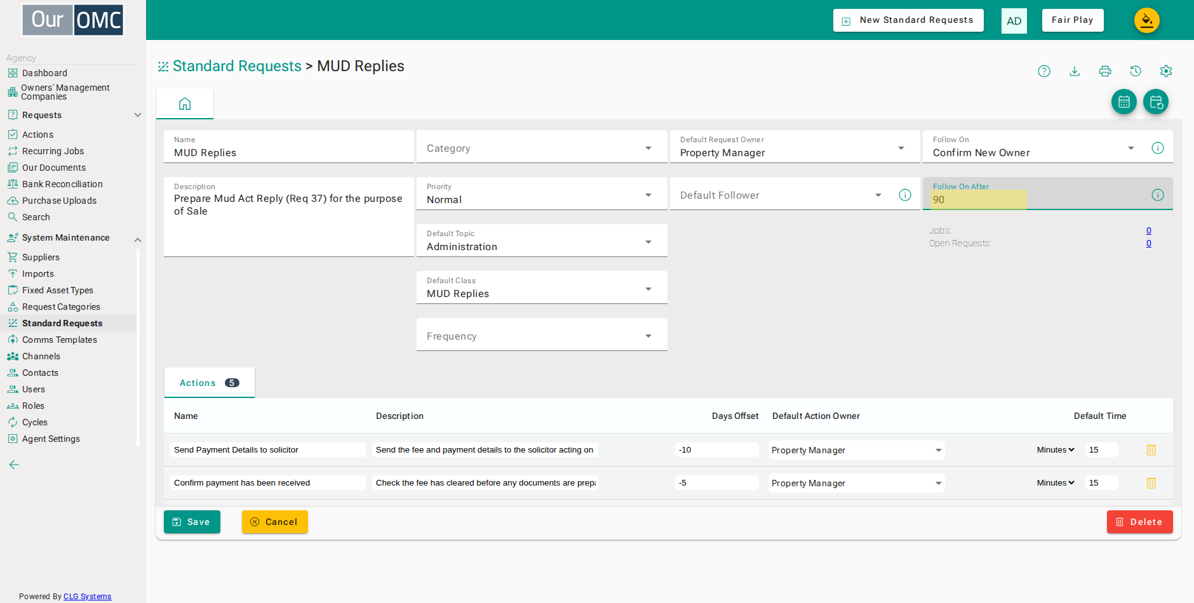Image resolution: width=1194 pixels, height=603 pixels.
Task: Click the red Delete button
Action: pyautogui.click(x=1139, y=522)
